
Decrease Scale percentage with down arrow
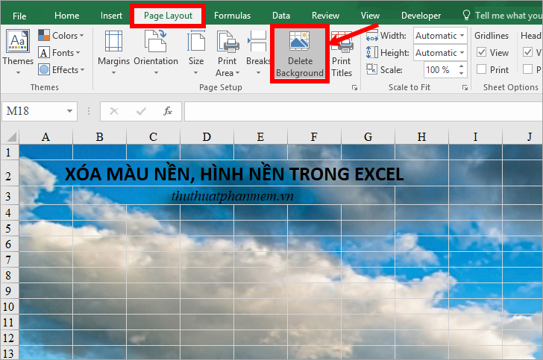point(461,73)
